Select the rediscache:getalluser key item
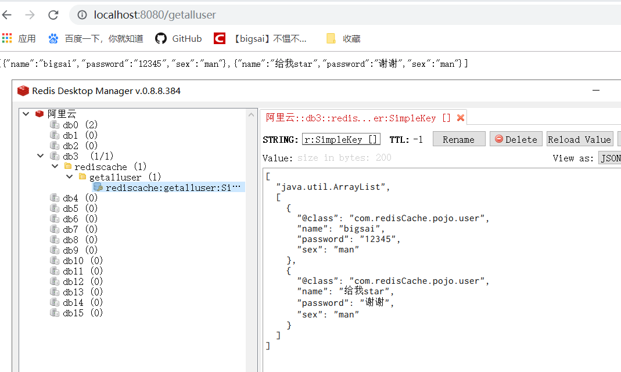Image resolution: width=621 pixels, height=372 pixels. [168, 187]
